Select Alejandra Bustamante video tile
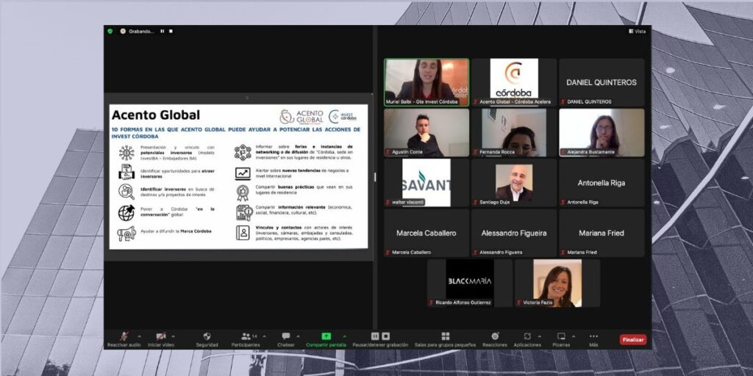The image size is (753, 376). tap(602, 132)
